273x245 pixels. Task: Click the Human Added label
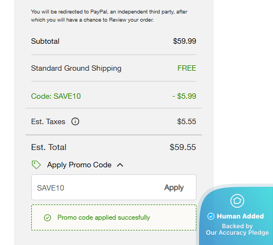[240, 216]
